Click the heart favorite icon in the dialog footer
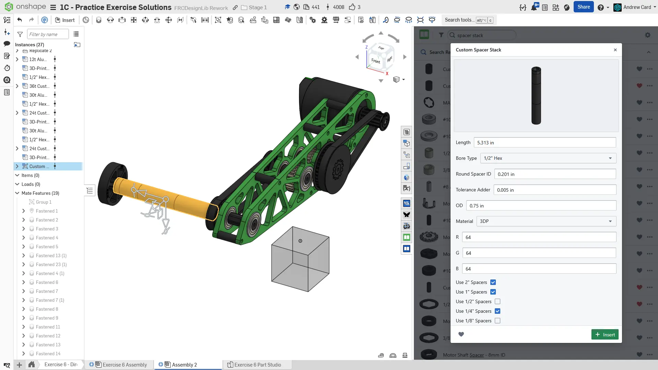Viewport: 658px width, 370px height. 461,334
